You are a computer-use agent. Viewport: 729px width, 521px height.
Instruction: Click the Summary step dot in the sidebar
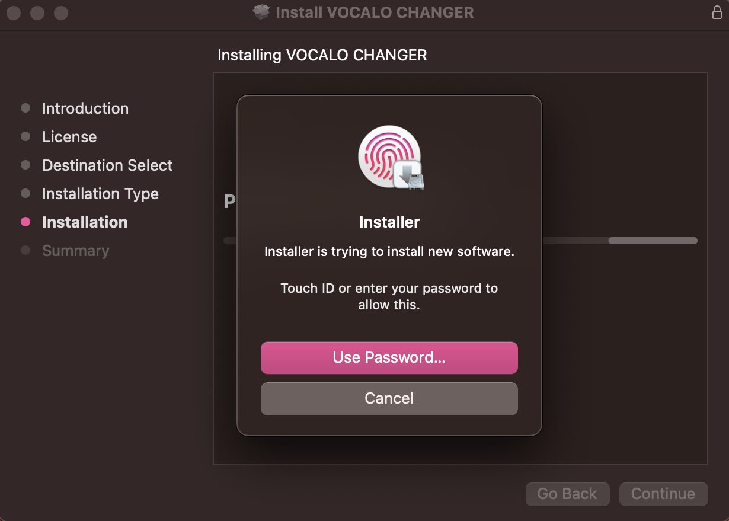pos(26,250)
